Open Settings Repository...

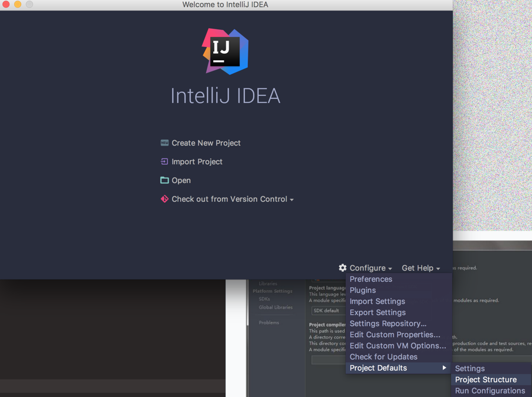(x=398, y=323)
